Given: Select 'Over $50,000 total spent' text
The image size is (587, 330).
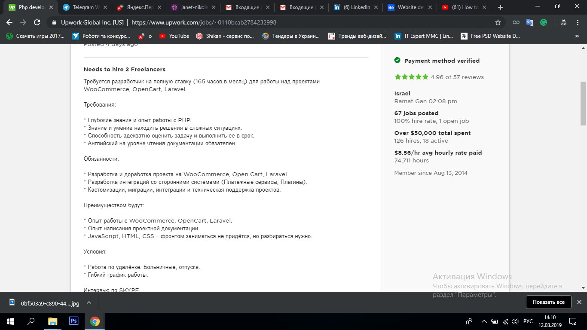Looking at the screenshot, I should point(432,133).
